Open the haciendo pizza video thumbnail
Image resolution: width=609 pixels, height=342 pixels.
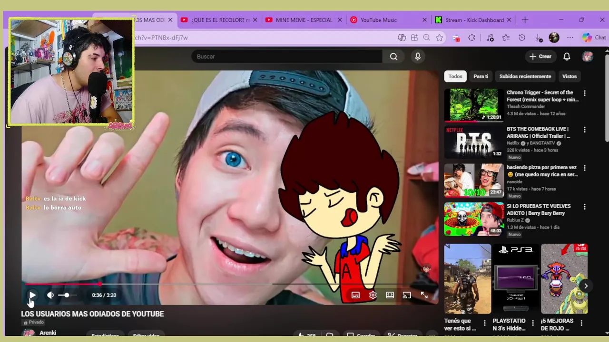[x=474, y=180]
